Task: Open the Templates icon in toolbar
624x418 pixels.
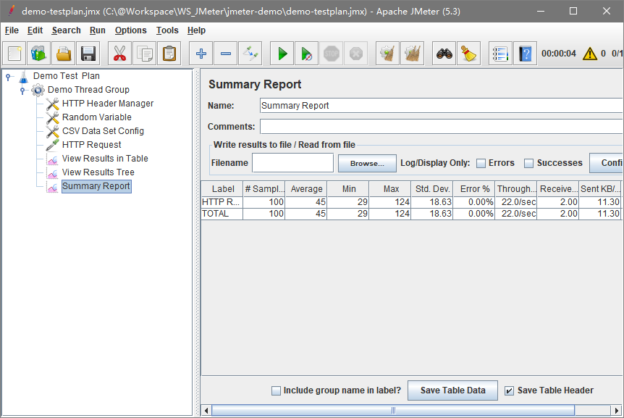Action: coord(39,54)
